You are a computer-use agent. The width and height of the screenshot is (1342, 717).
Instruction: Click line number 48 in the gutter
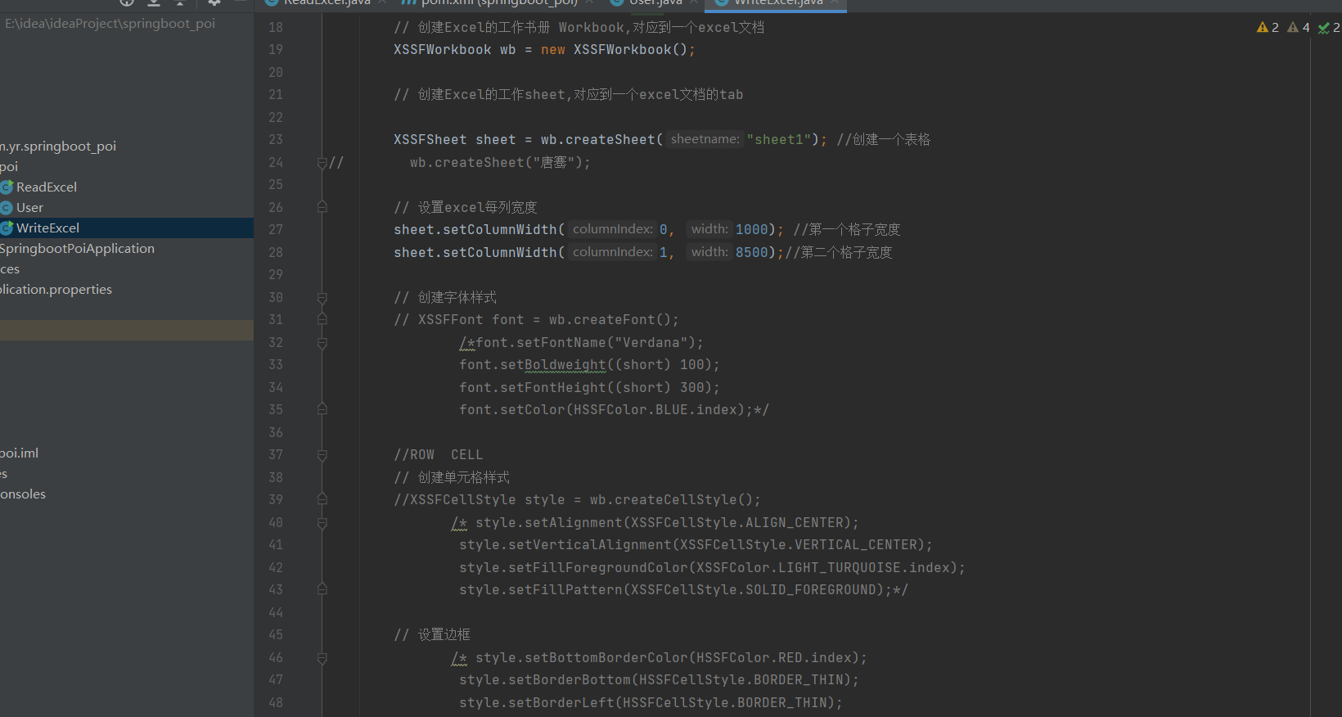276,702
